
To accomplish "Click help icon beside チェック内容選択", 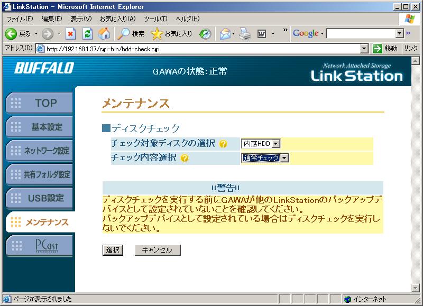I will point(185,158).
